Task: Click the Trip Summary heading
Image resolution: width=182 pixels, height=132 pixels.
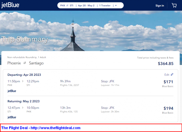Action: tap(24, 39)
